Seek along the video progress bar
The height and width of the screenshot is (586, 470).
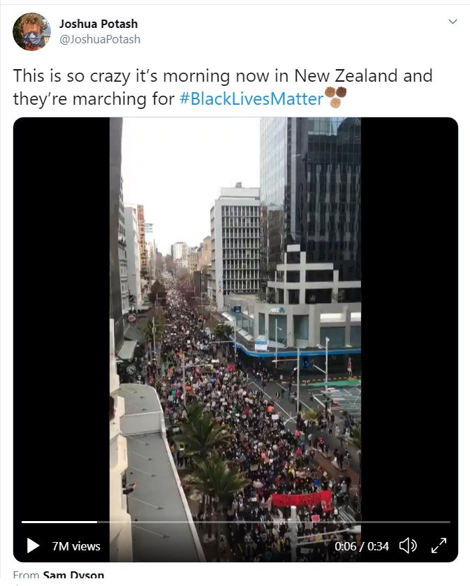click(x=236, y=522)
